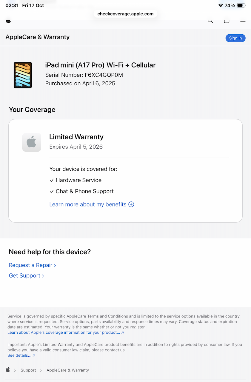Tap the checkcoverage.apple.com address bar

pos(125,14)
